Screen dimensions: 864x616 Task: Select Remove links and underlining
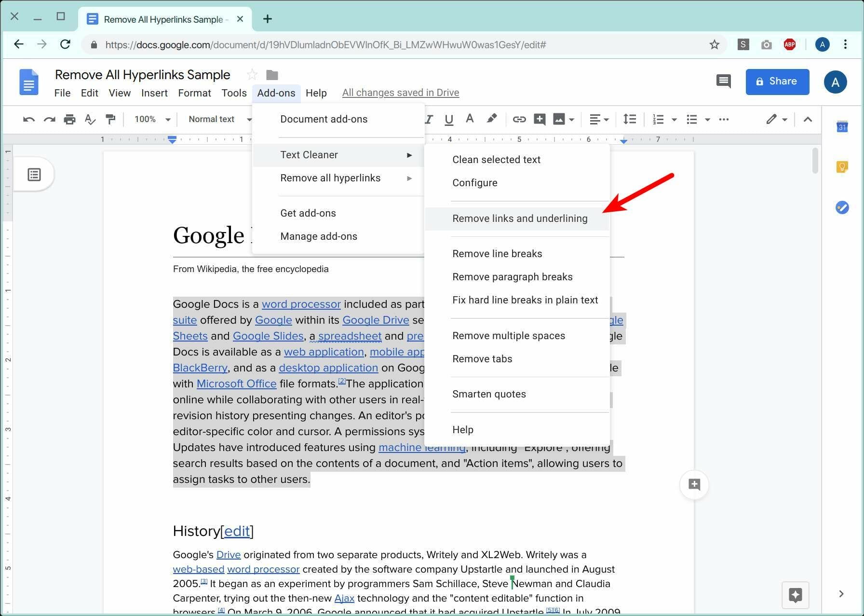pos(520,218)
